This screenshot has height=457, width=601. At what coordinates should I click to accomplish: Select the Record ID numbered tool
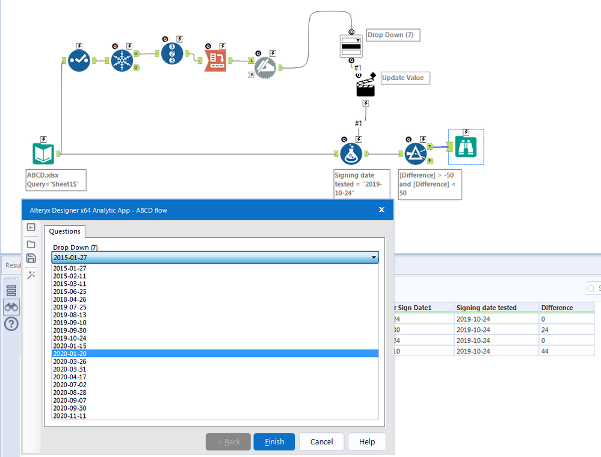(171, 54)
